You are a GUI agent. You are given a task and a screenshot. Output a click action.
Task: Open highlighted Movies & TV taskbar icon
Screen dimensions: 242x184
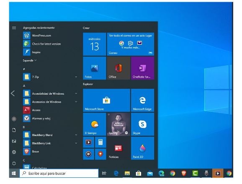pos(218,174)
